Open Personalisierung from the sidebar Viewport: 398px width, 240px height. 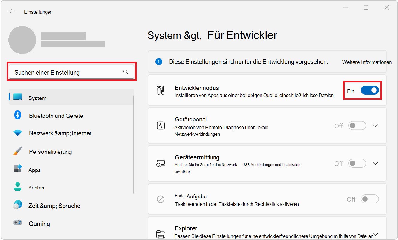17,151
